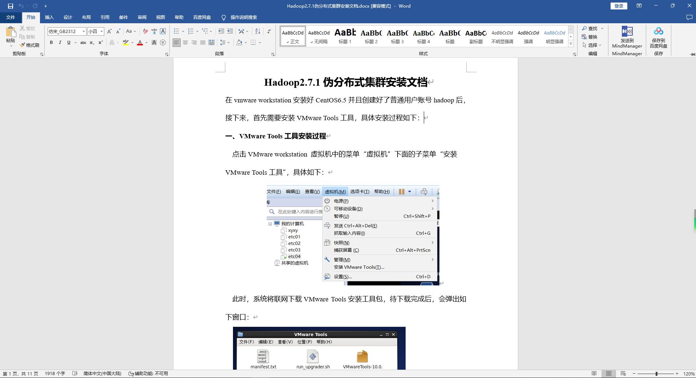Screen dimensions: 696x378
Task: Open the comments speech bubble icon
Action: click(x=689, y=17)
